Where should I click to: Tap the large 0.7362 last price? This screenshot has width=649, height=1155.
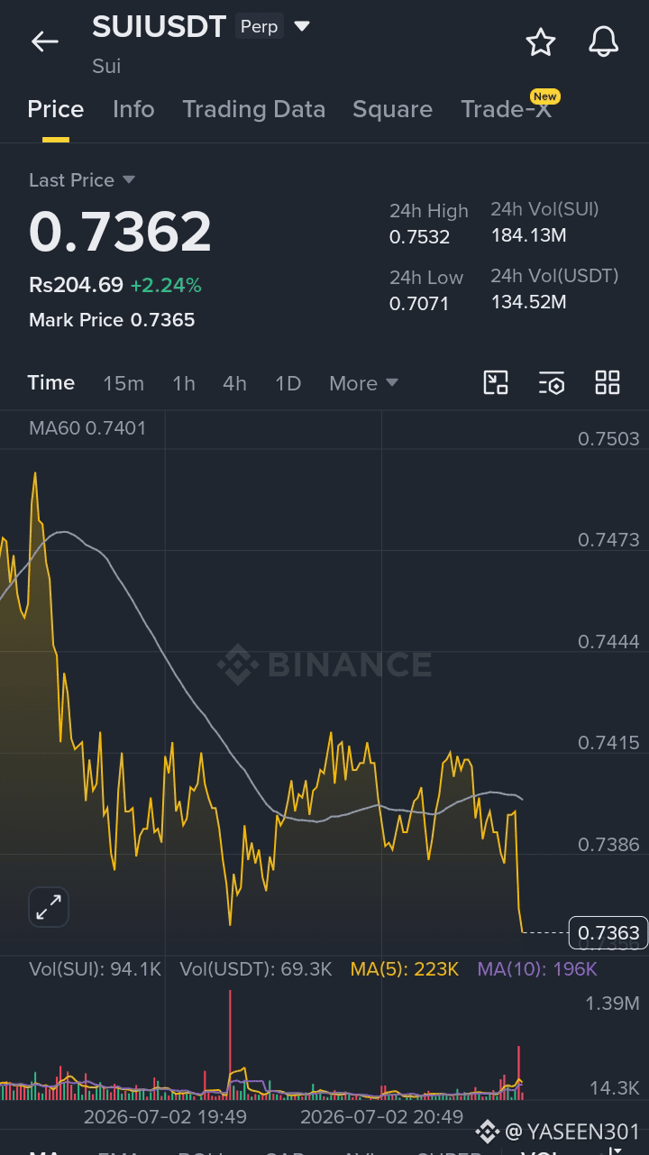pos(120,232)
